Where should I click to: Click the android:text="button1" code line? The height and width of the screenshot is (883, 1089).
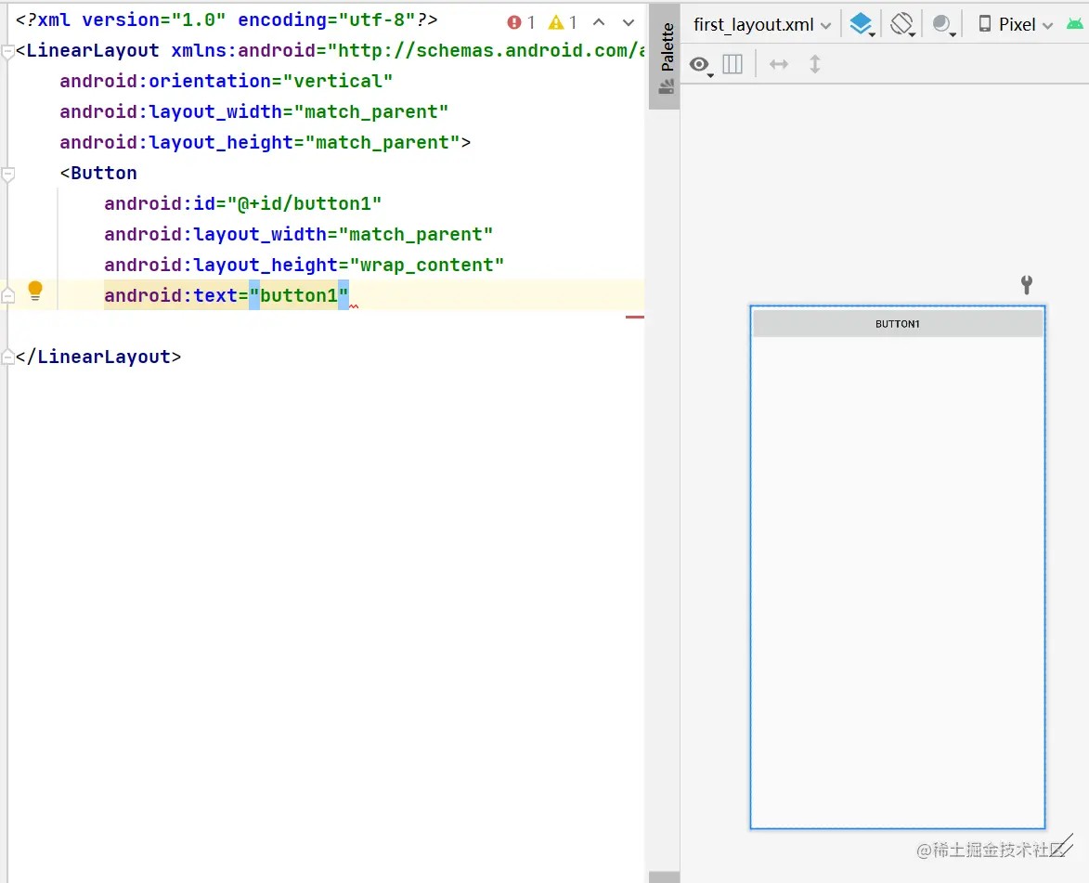click(x=227, y=296)
